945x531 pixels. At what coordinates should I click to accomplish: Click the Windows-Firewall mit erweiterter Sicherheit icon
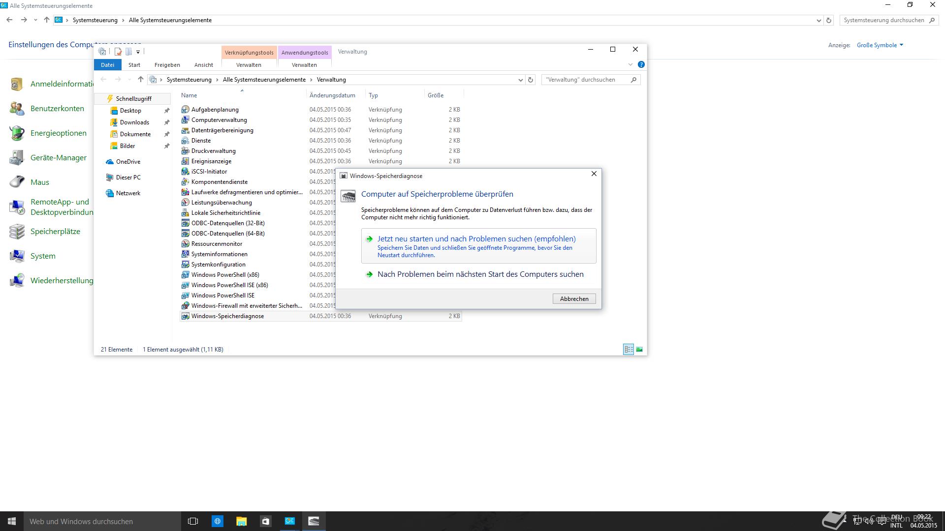point(185,306)
